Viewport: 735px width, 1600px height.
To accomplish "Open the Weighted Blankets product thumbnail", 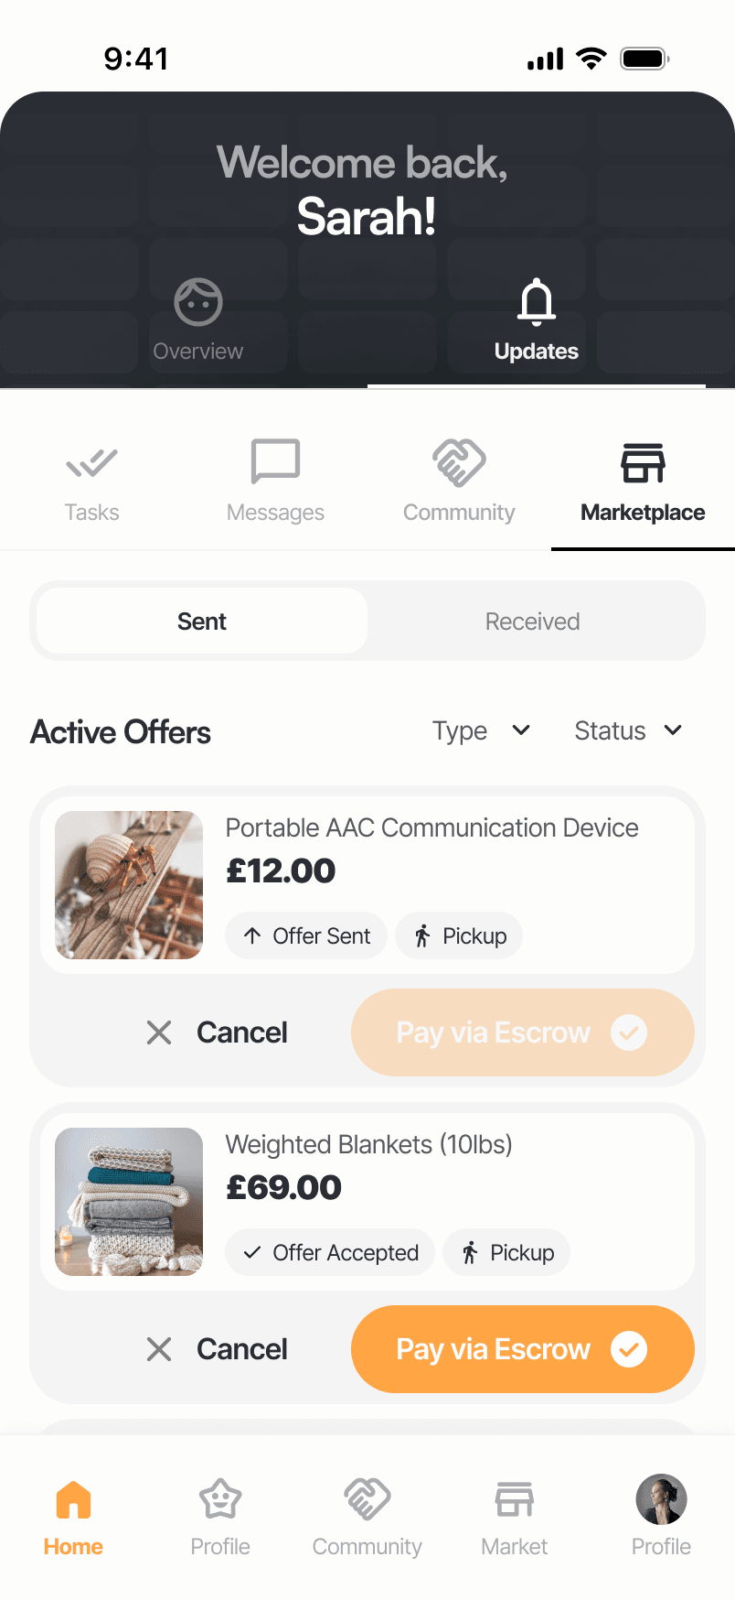I will pos(129,1202).
